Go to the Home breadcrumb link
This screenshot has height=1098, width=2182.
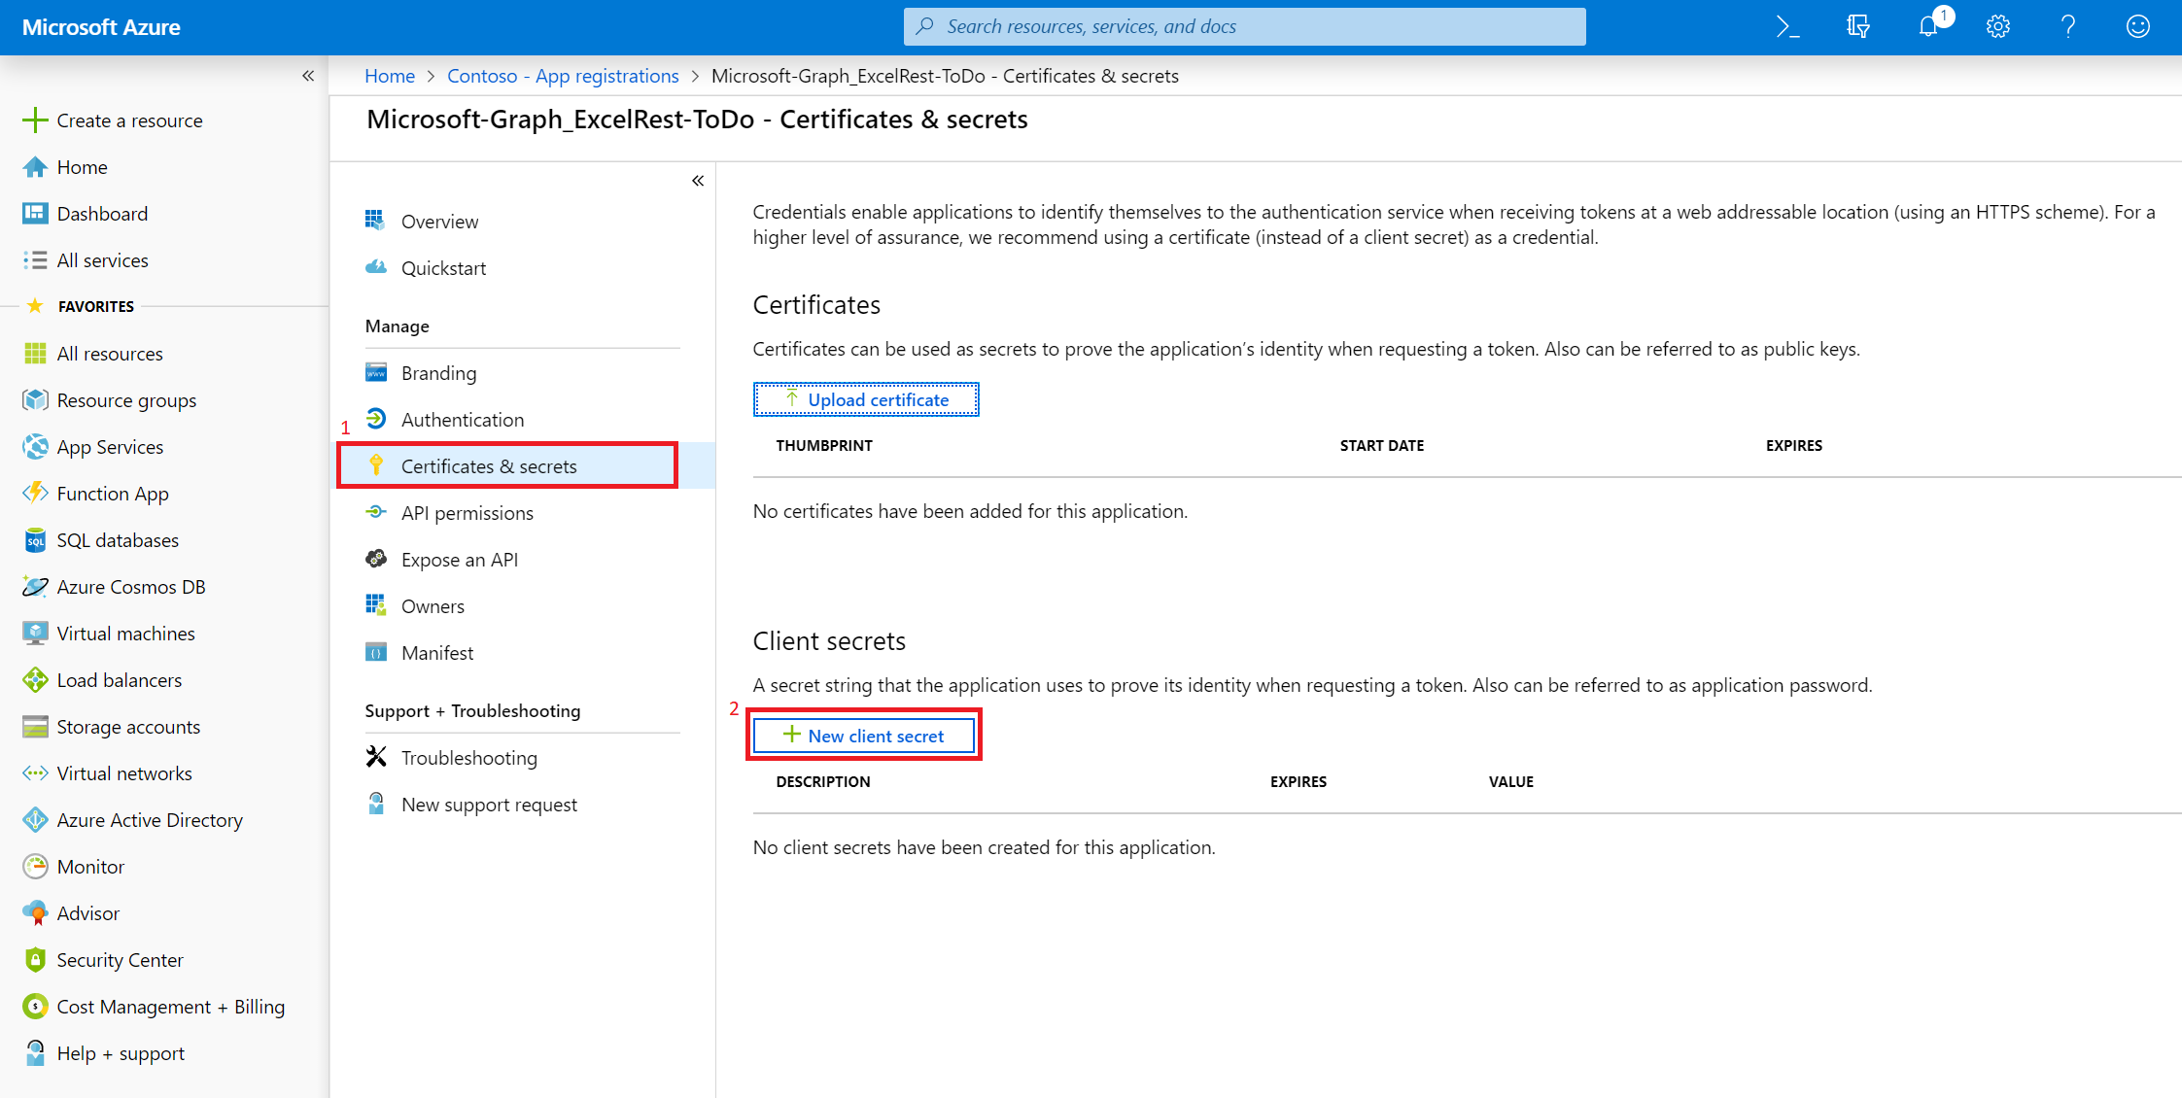(389, 76)
